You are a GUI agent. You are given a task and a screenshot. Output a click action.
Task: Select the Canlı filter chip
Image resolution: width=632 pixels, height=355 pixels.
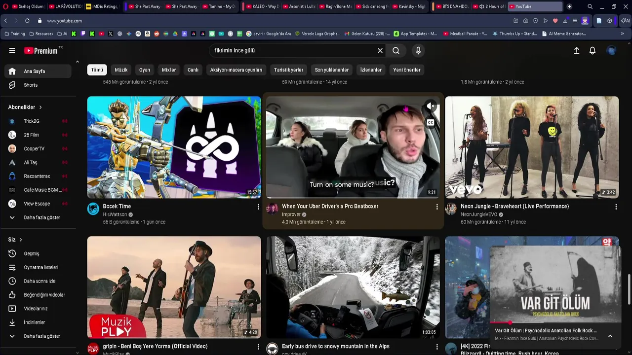[193, 70]
